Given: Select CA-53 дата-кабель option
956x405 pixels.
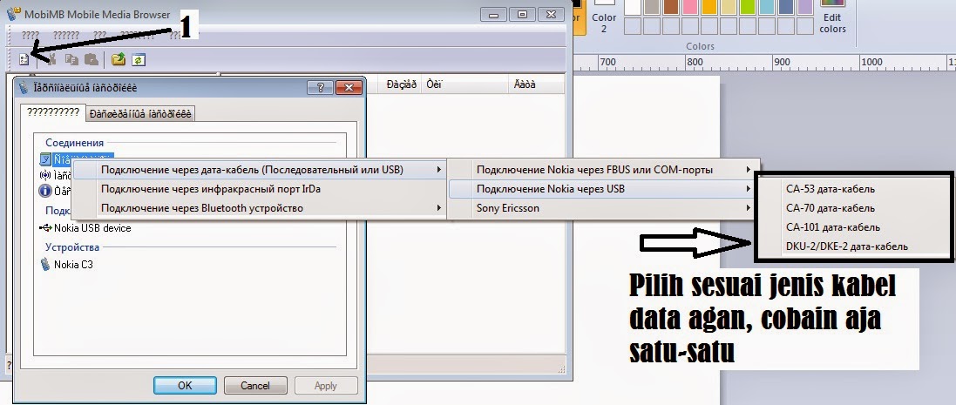Looking at the screenshot, I should click(853, 189).
